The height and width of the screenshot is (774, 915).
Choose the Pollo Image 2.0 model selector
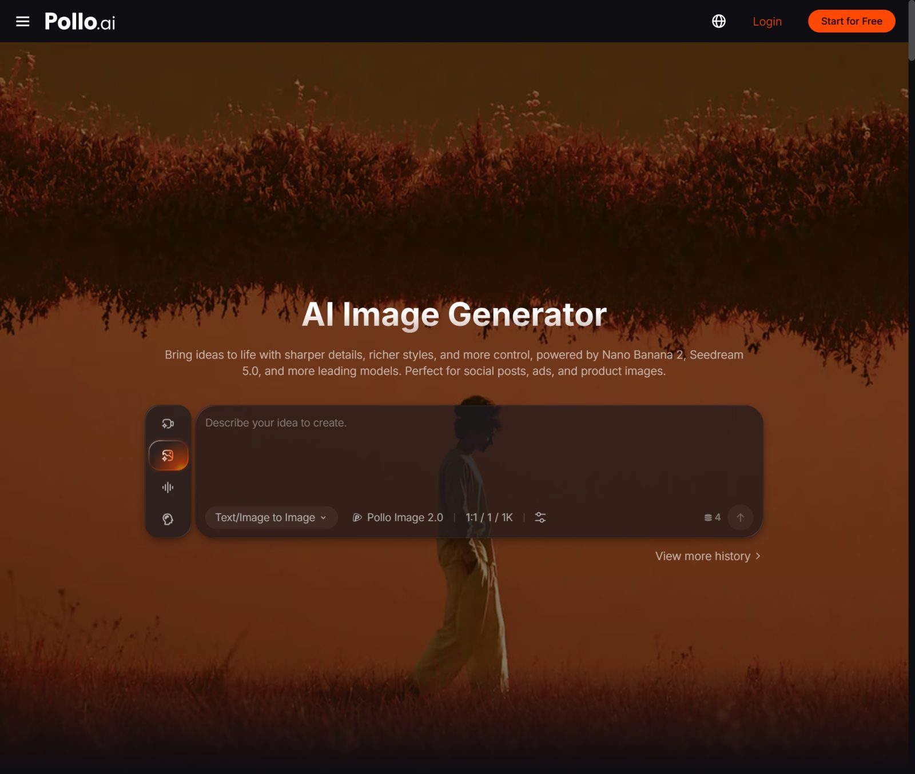click(398, 517)
